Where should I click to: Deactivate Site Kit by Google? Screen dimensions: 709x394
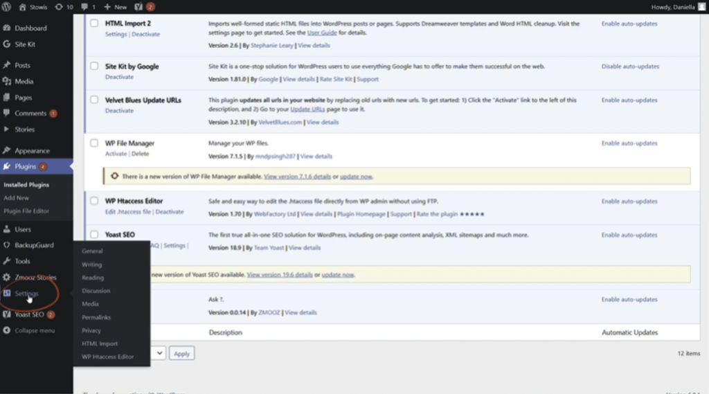[x=119, y=77]
